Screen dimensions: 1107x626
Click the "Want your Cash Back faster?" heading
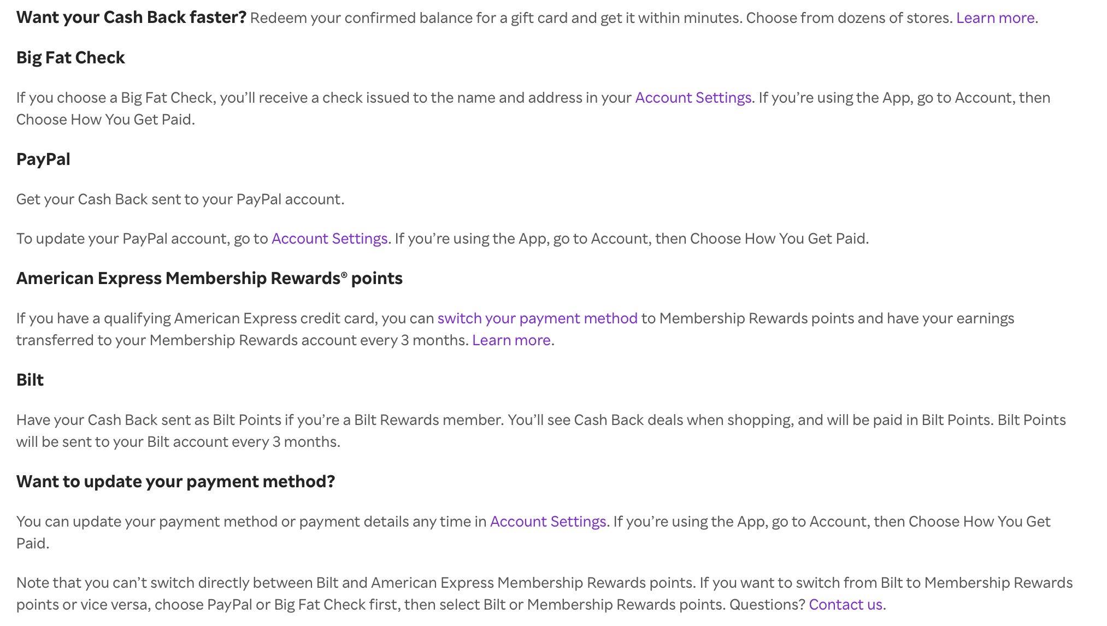tap(131, 17)
